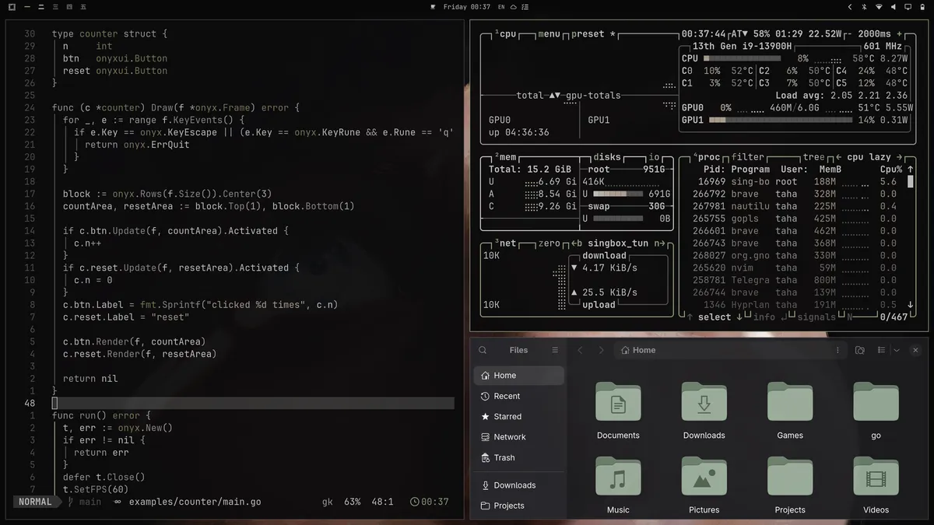Click the down arrow in total gpu-totals selector
Image resolution: width=934 pixels, height=525 pixels.
tap(558, 96)
